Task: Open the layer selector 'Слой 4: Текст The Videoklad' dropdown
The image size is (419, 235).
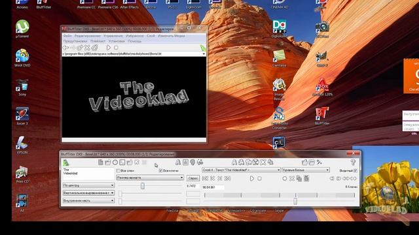Action: click(x=242, y=170)
